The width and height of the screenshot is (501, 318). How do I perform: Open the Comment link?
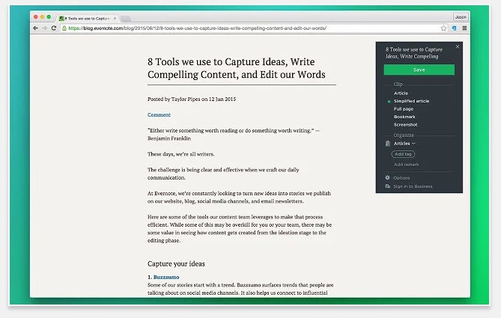coord(159,115)
